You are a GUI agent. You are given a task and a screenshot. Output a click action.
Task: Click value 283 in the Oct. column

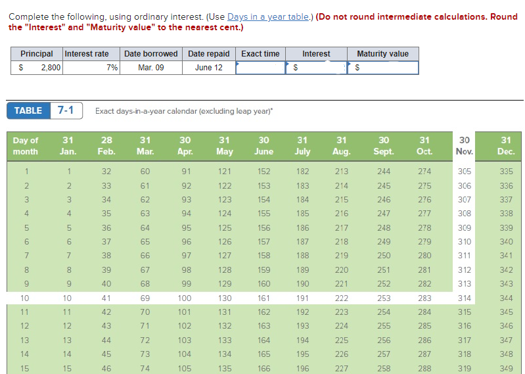pyautogui.click(x=424, y=298)
